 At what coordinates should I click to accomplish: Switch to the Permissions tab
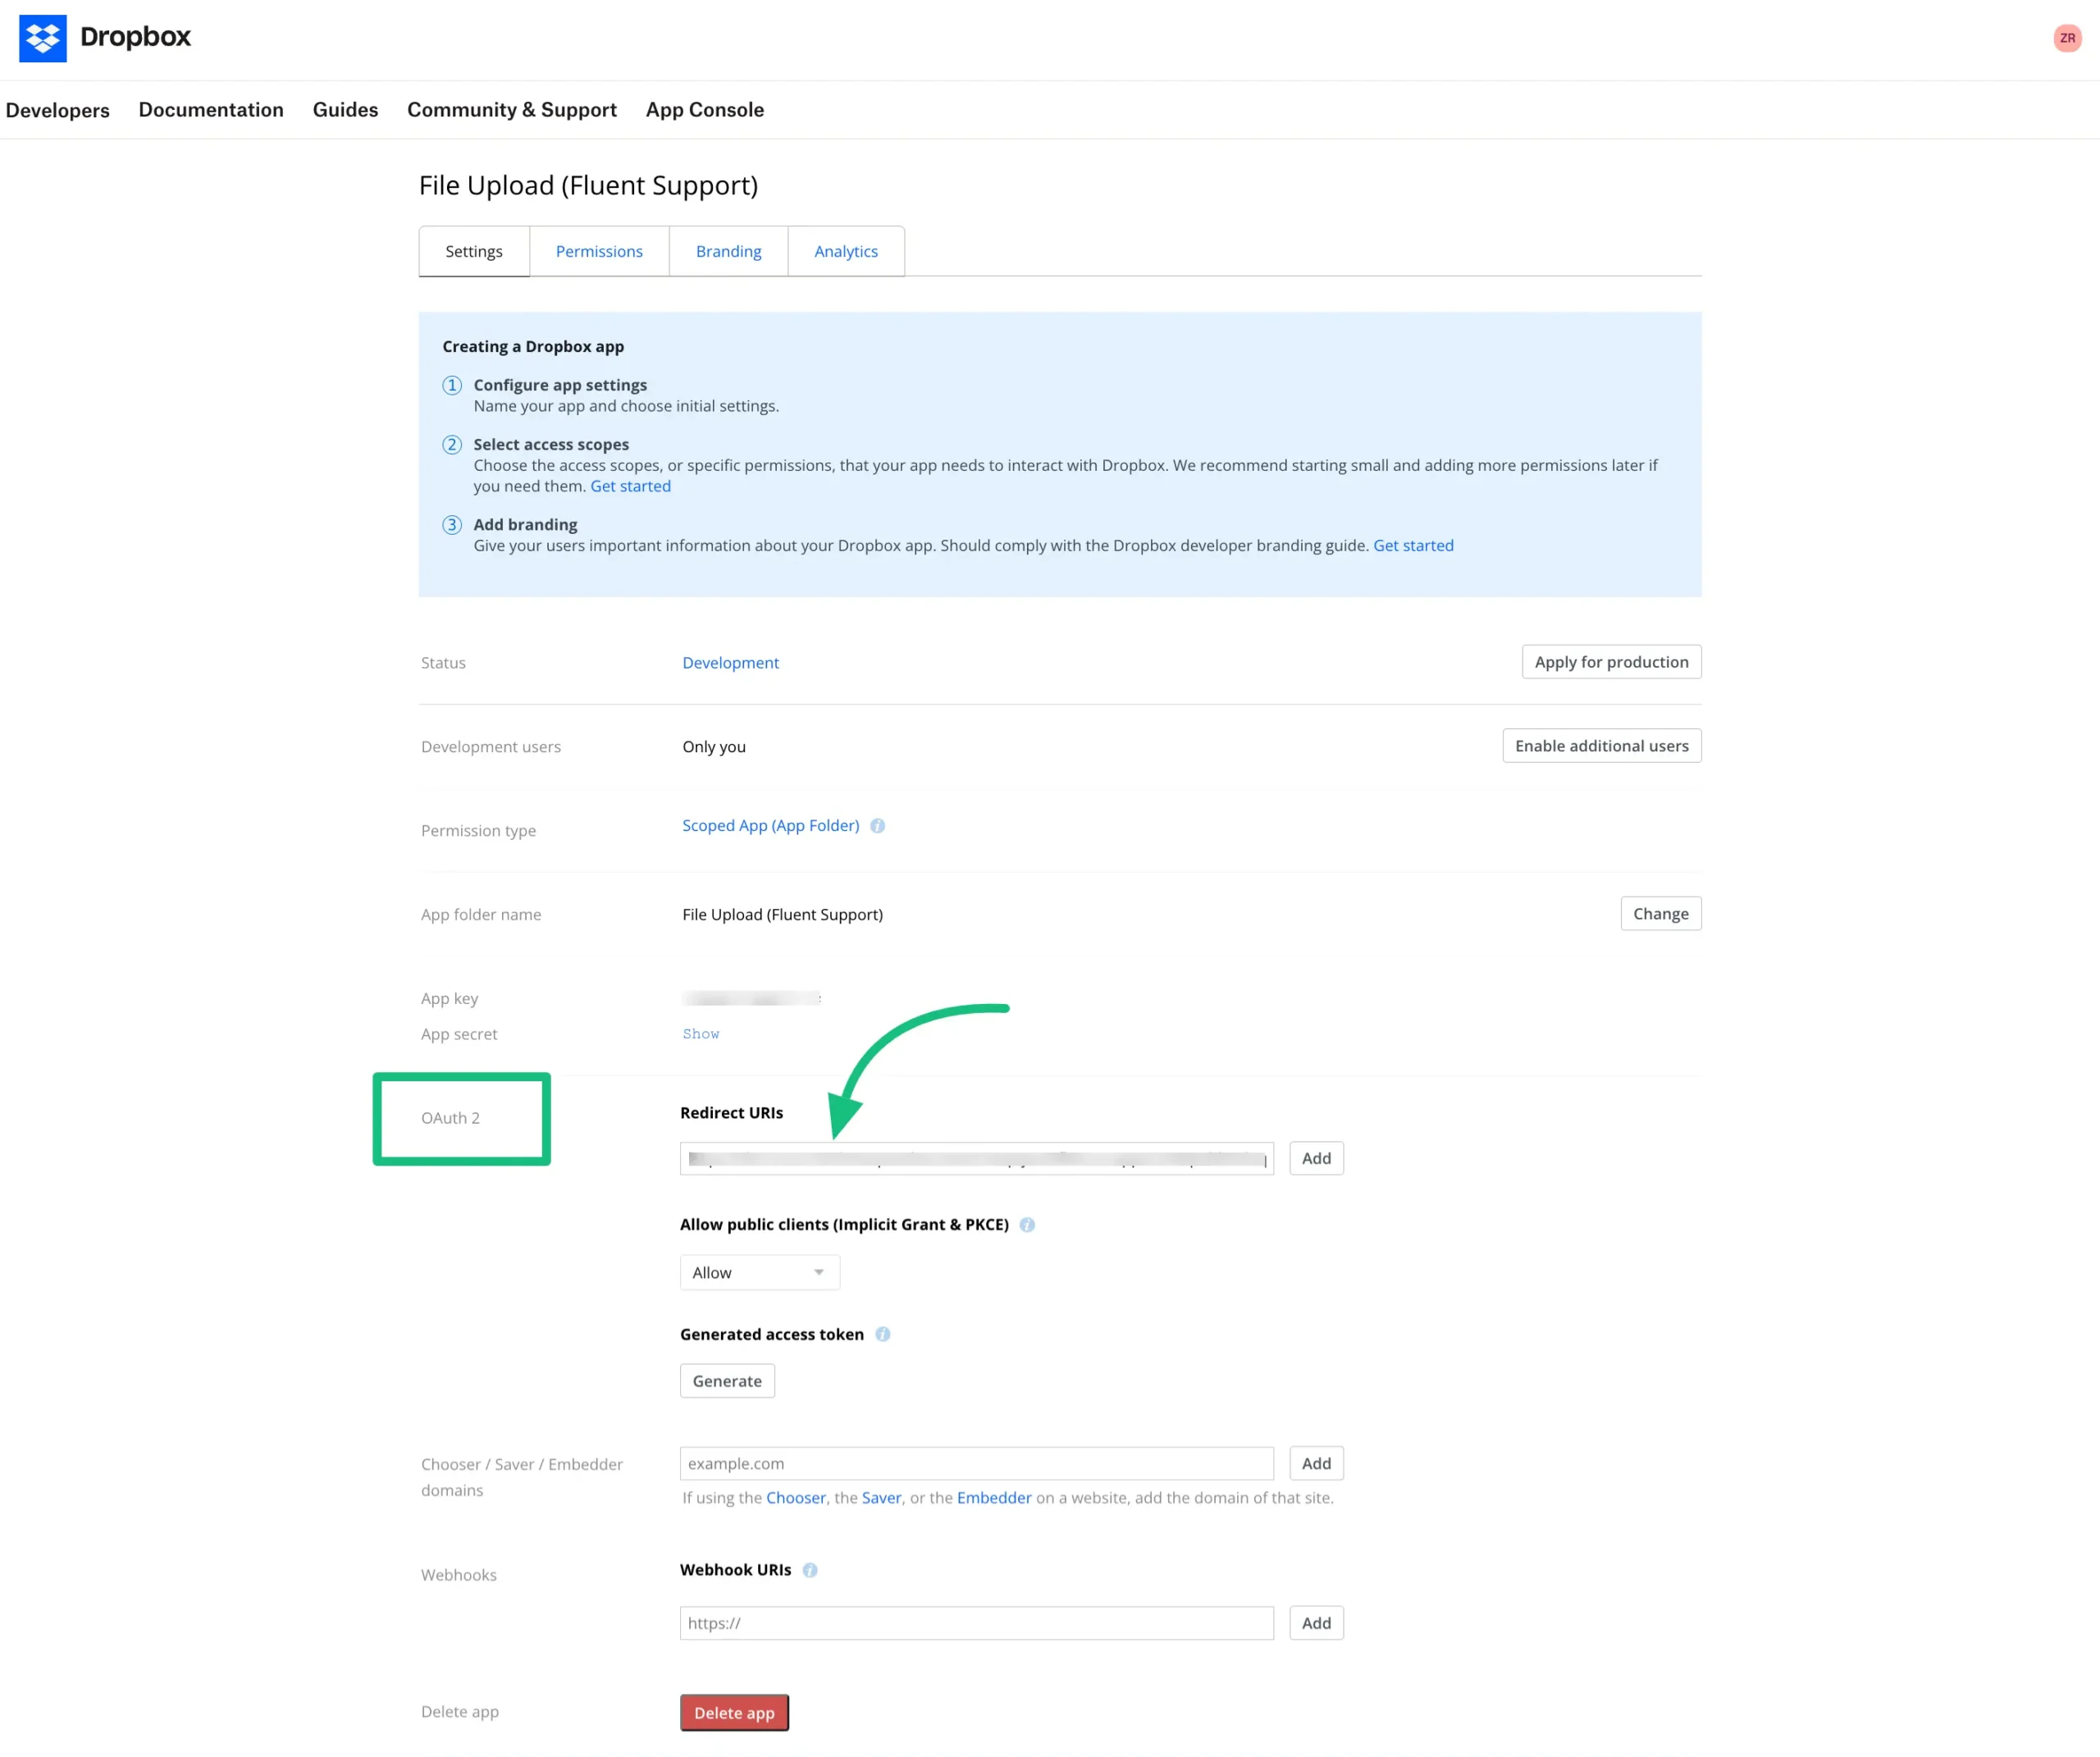pos(599,251)
